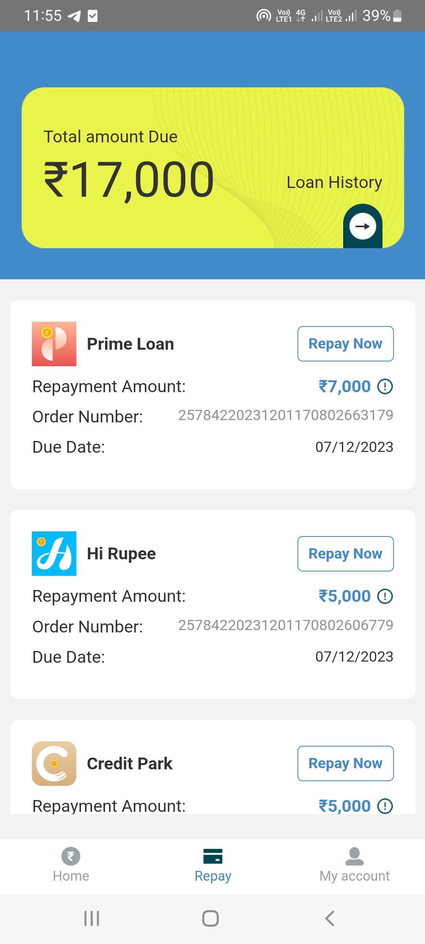Repay Now for Prime Loan

pos(345,344)
